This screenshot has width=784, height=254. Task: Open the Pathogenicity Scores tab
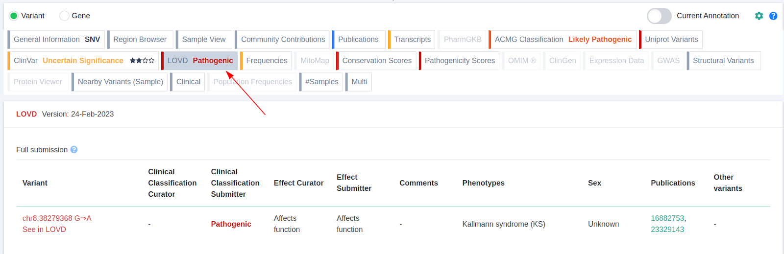coord(459,61)
